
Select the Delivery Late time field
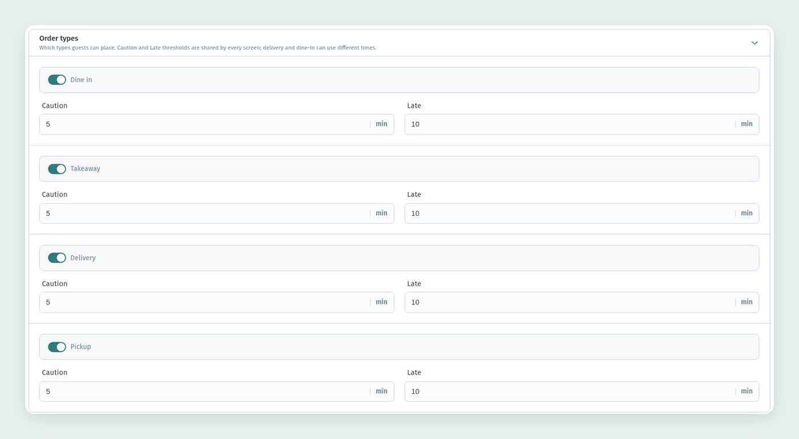[x=582, y=303]
